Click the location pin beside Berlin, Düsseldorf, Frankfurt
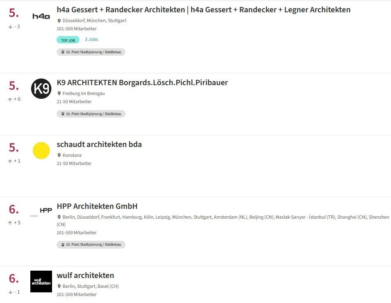 [59, 217]
